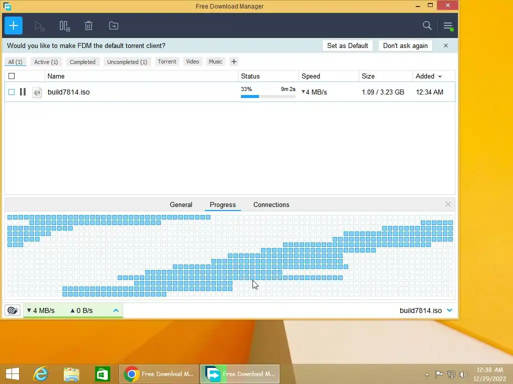
Task: Close the download details panel
Action: coord(448,204)
